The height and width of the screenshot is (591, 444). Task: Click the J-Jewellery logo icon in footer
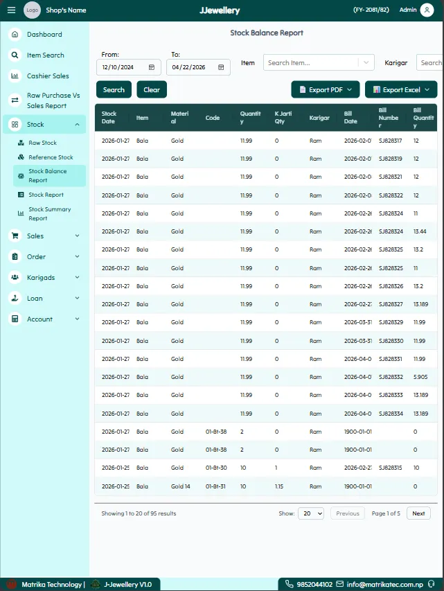coord(96,584)
